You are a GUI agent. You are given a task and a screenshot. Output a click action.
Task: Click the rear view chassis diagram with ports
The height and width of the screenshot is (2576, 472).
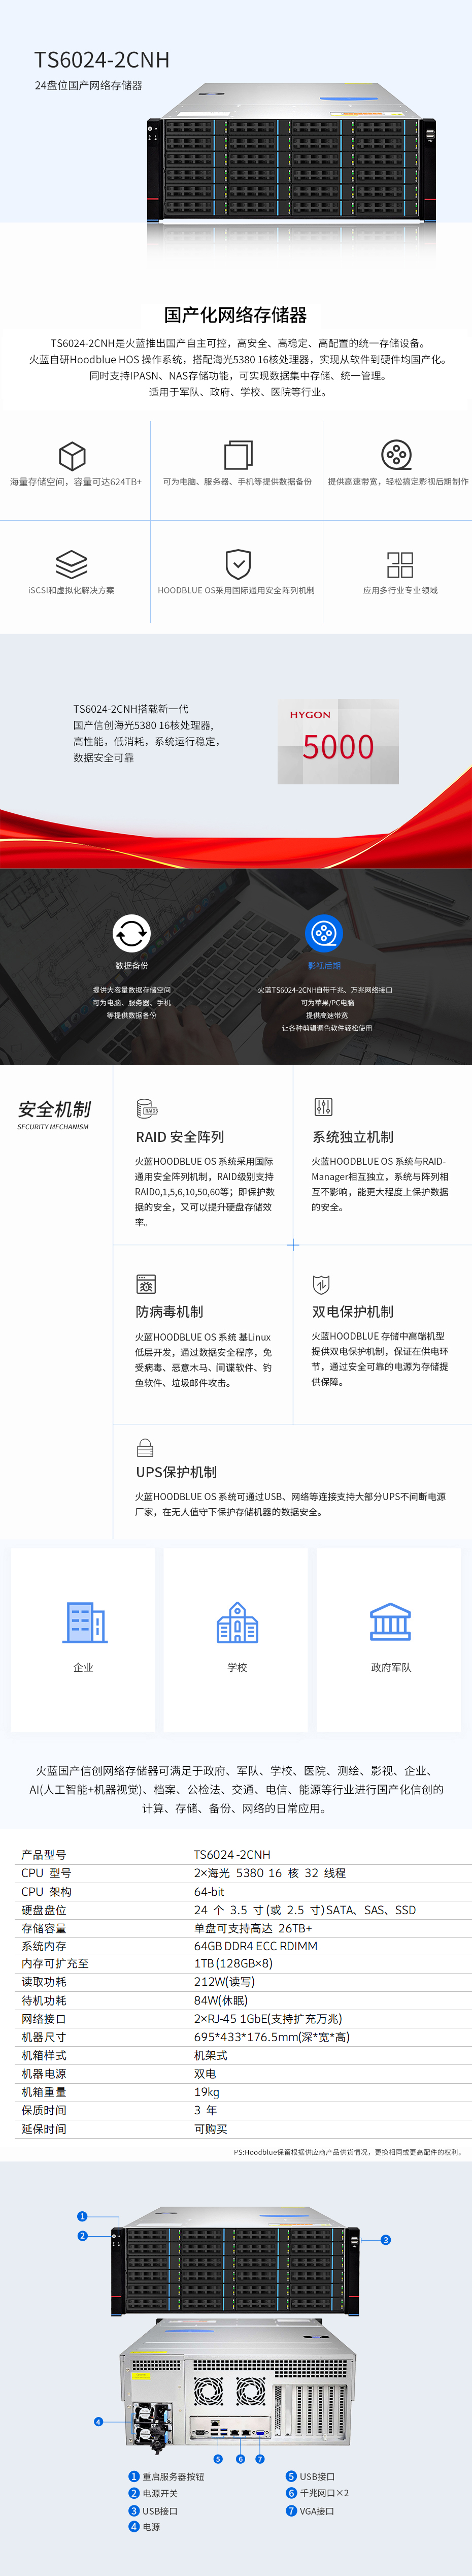237,2387
